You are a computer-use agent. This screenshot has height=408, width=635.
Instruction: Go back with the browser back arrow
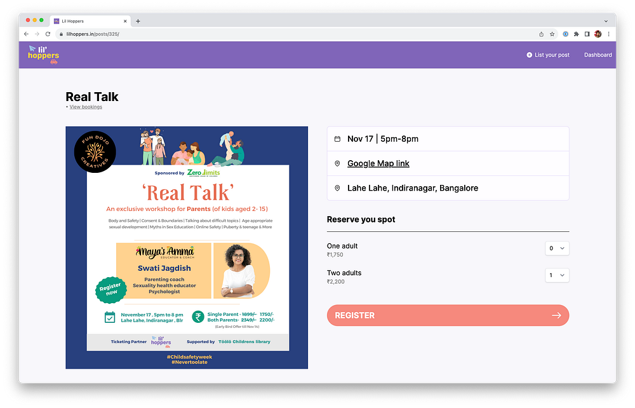[x=26, y=34]
